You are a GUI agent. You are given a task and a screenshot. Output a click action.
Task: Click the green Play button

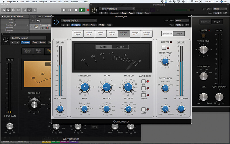[82, 10]
